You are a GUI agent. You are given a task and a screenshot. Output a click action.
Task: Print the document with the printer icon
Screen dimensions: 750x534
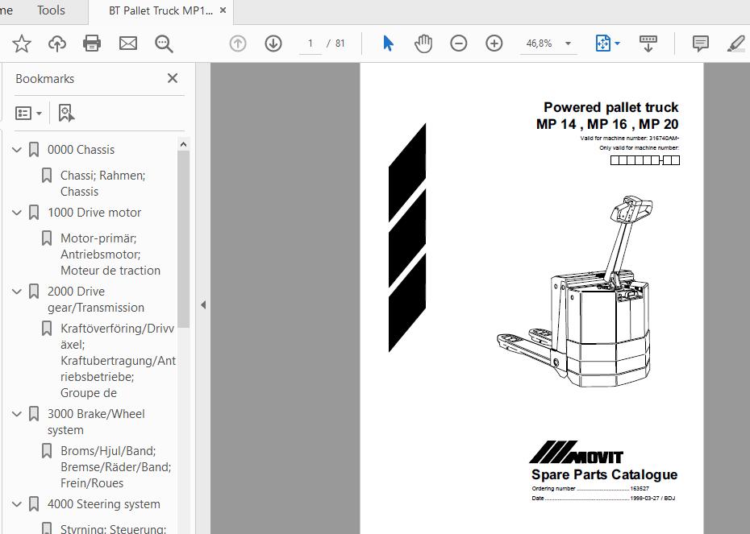[92, 43]
